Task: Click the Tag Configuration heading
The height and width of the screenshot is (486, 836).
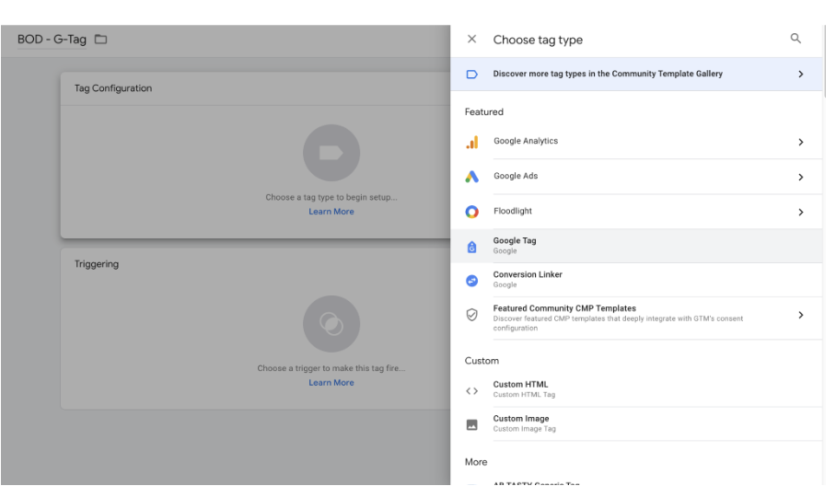Action: click(x=113, y=88)
